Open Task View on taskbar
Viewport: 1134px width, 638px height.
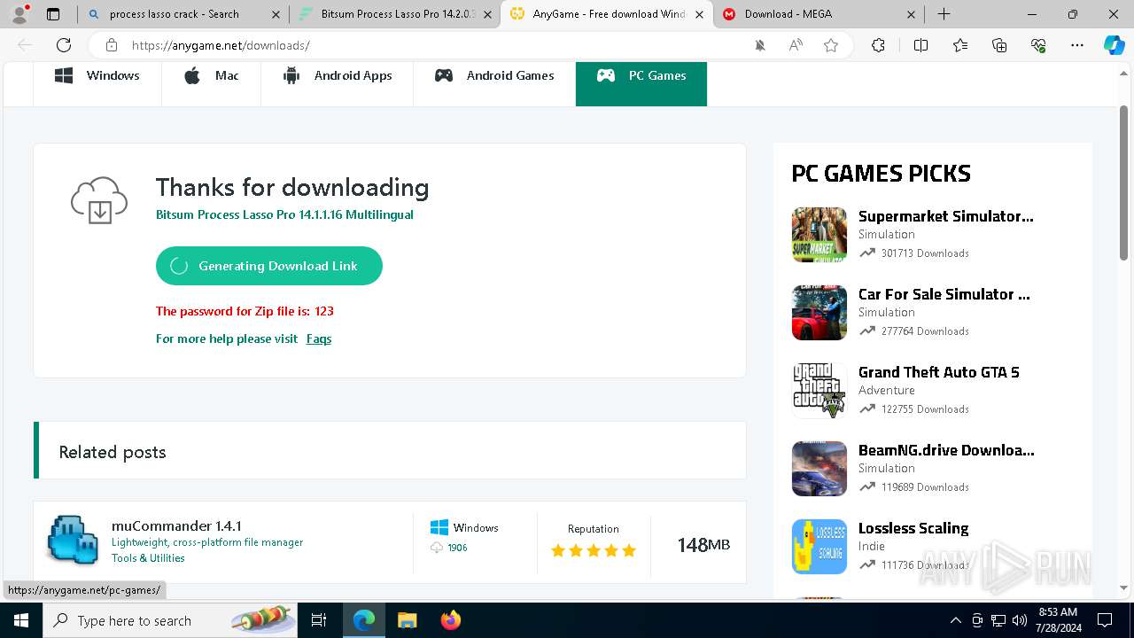pos(319,620)
